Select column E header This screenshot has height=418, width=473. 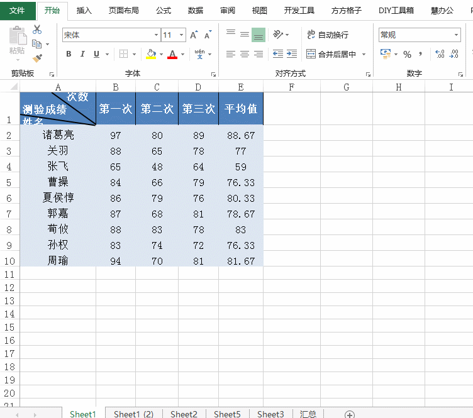pyautogui.click(x=241, y=87)
